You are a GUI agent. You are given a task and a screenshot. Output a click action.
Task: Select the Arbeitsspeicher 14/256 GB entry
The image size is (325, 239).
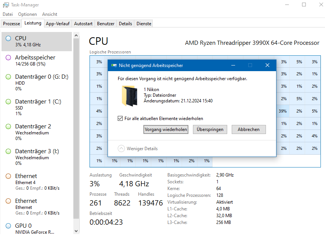[36, 60]
